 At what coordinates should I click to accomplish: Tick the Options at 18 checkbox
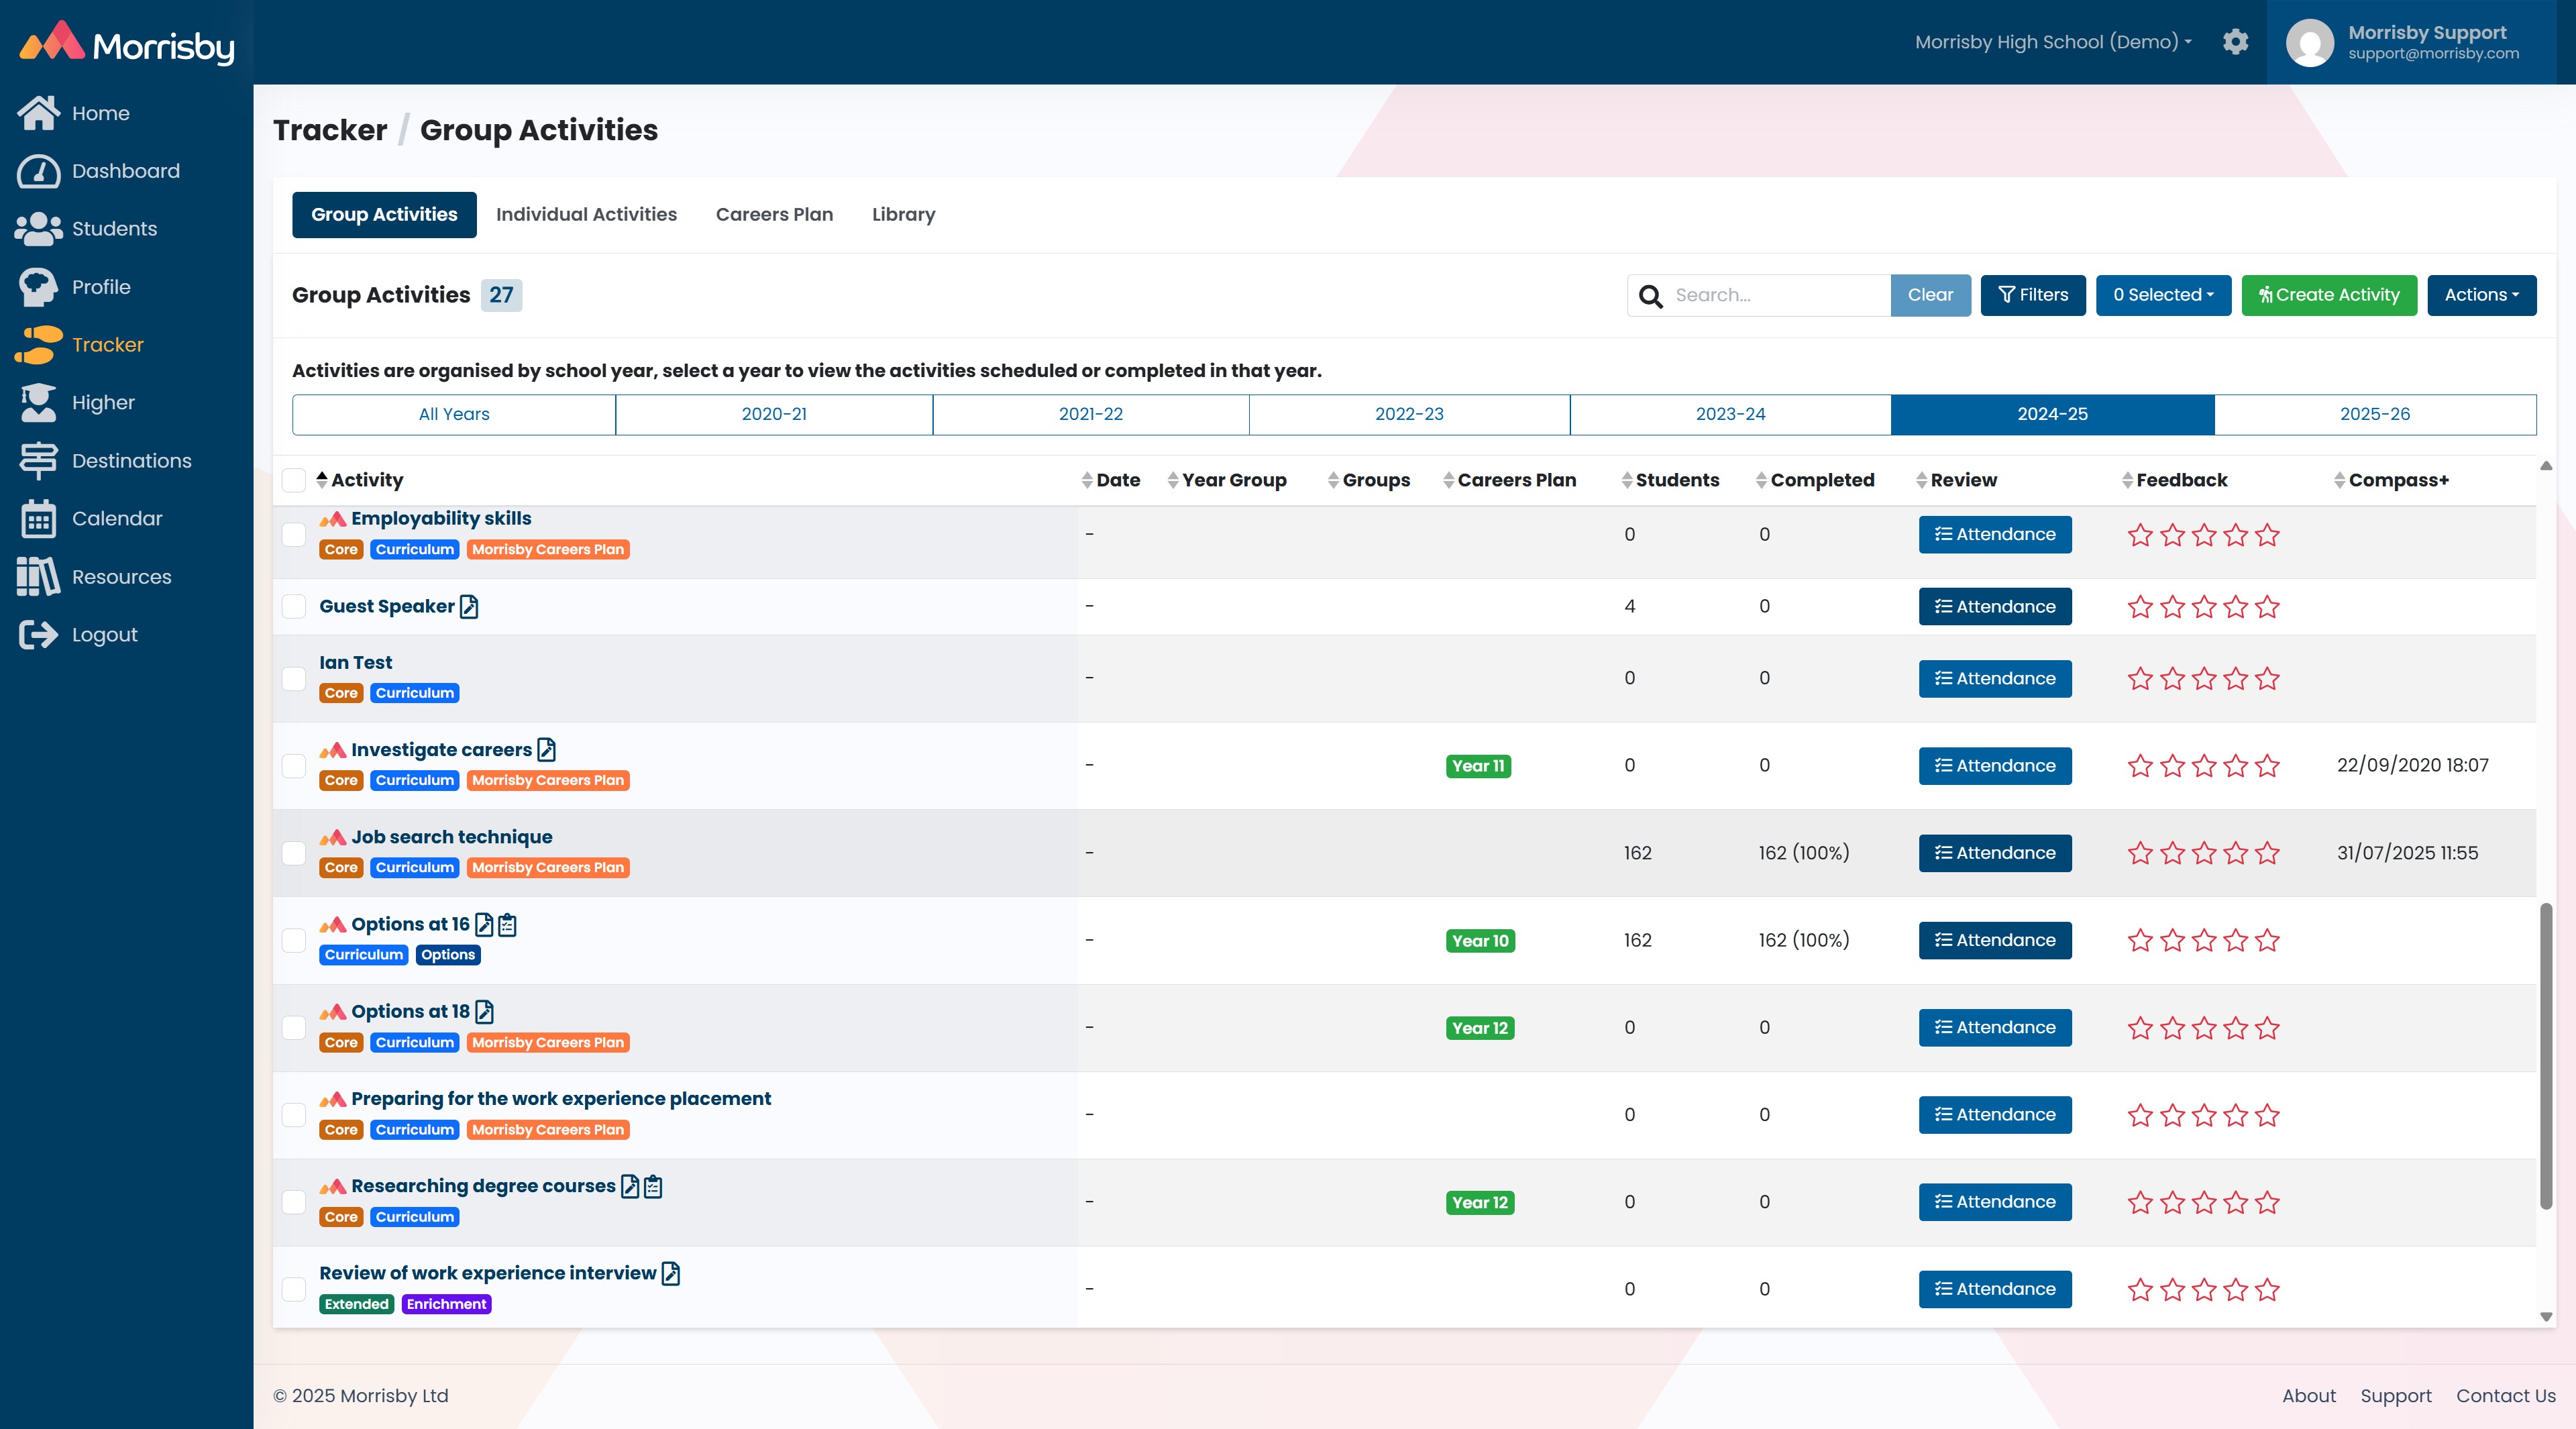pos(294,1027)
